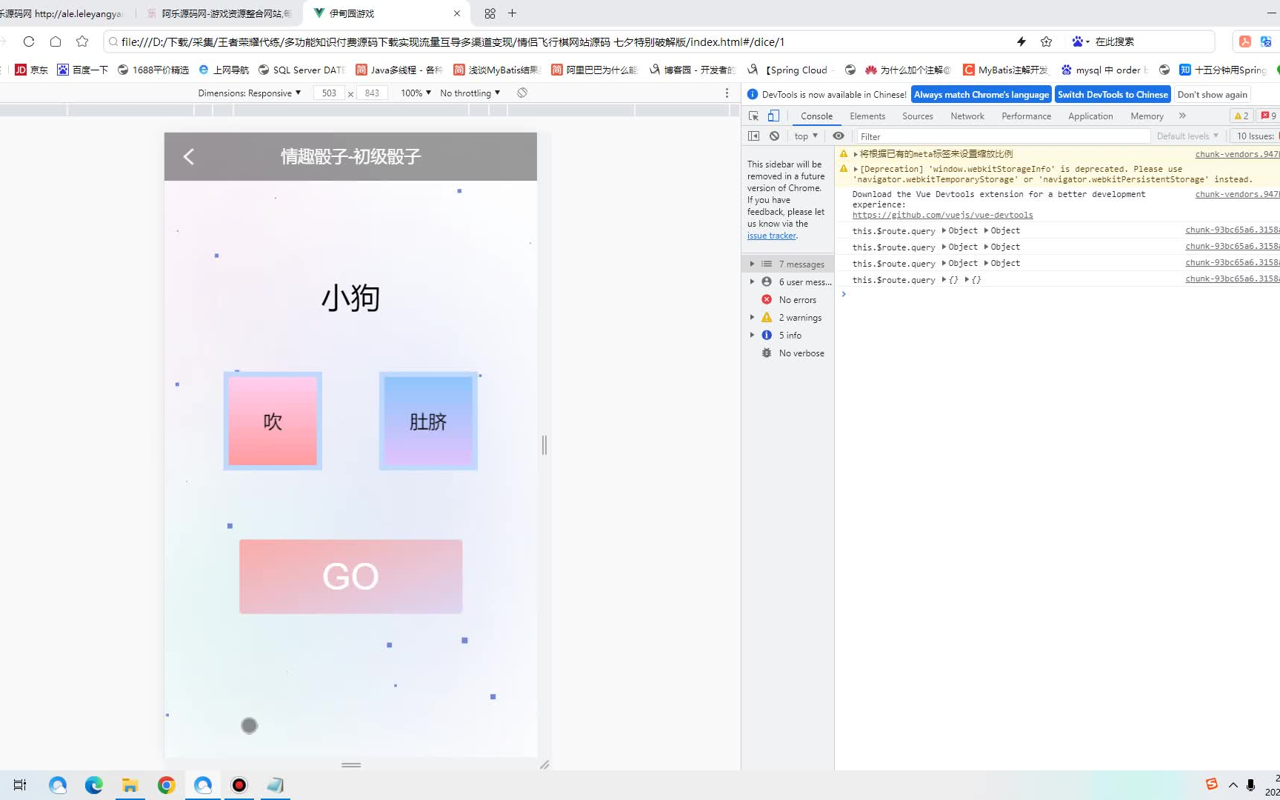Switch to the Application tab
The width and height of the screenshot is (1280, 800).
pos(1090,116)
